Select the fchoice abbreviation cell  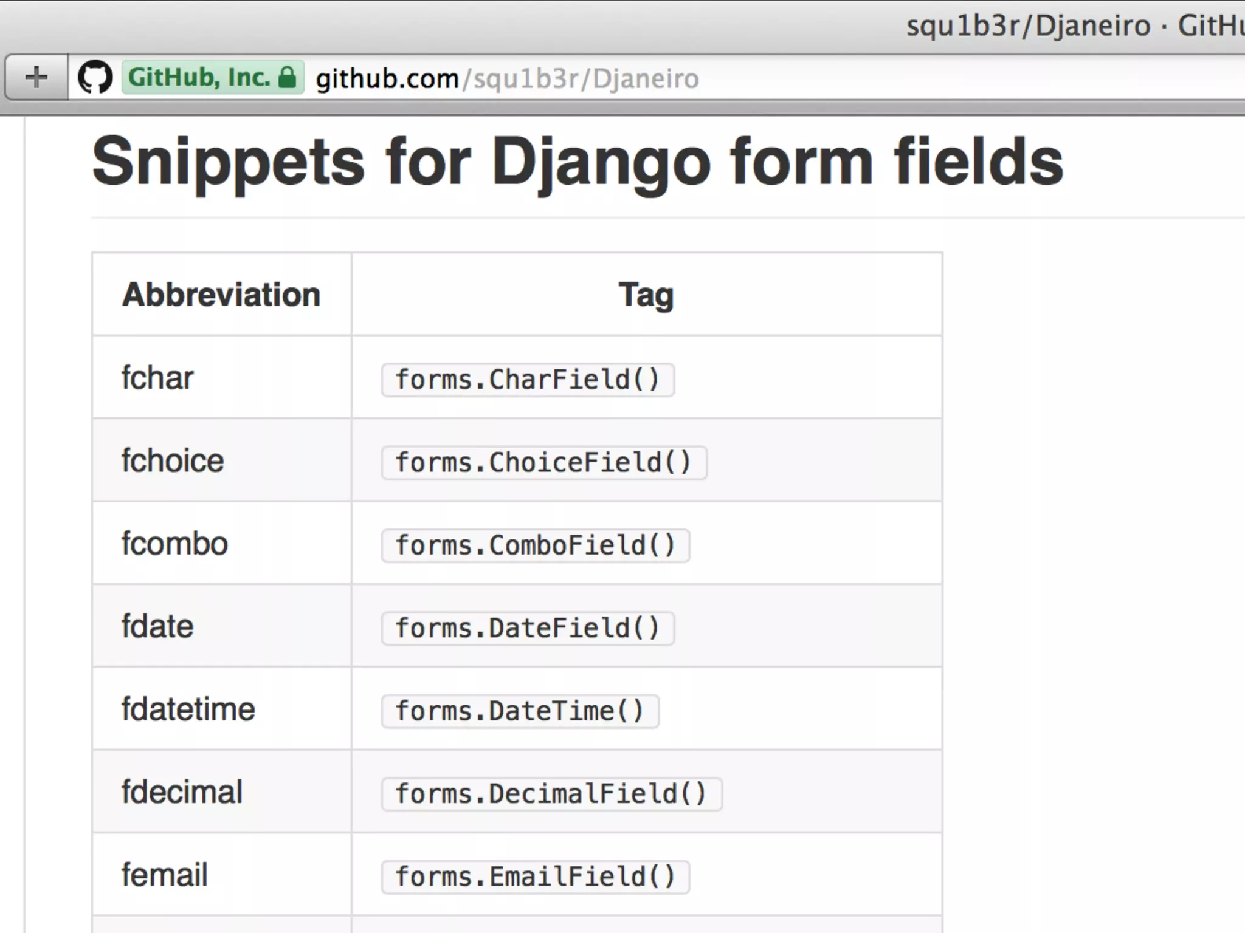[221, 460]
